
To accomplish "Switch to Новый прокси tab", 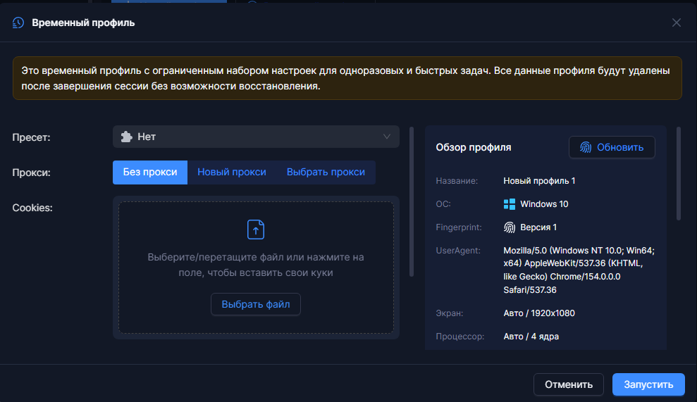I will click(x=232, y=172).
